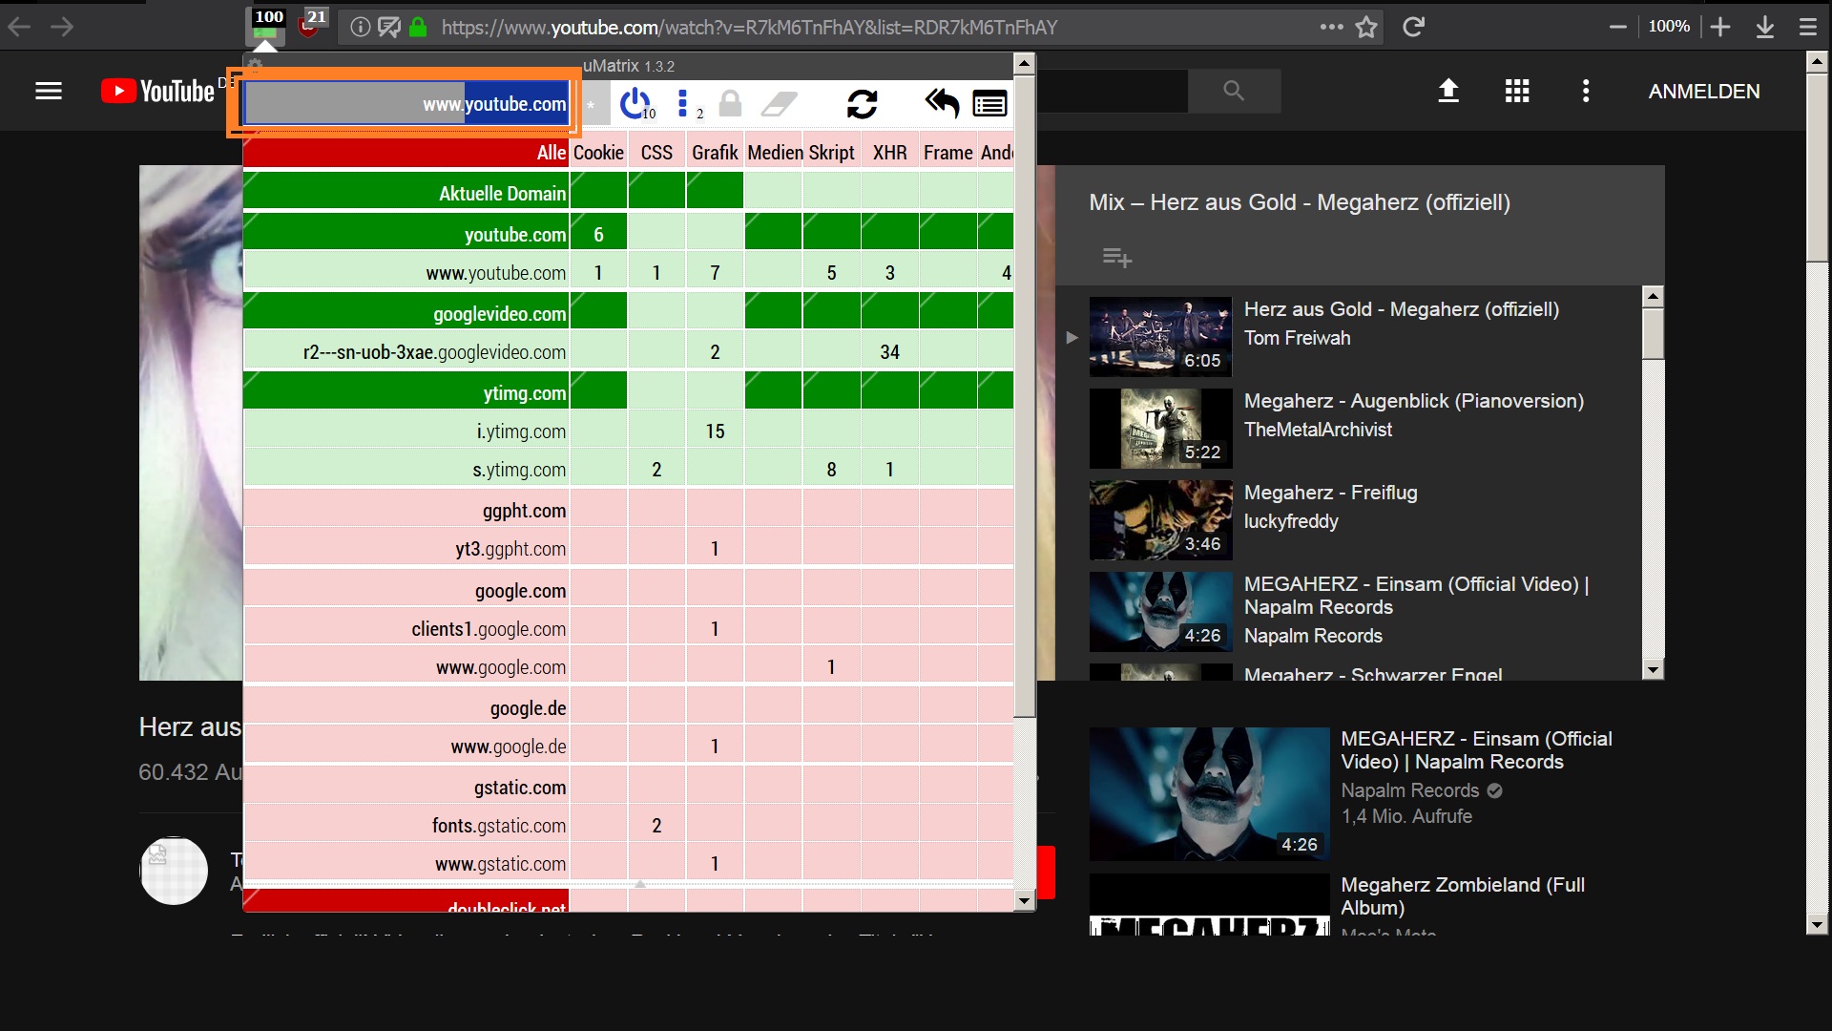Select www.youtube.com scope in uMatrix
Screen dimensions: 1832x1031
(x=406, y=104)
